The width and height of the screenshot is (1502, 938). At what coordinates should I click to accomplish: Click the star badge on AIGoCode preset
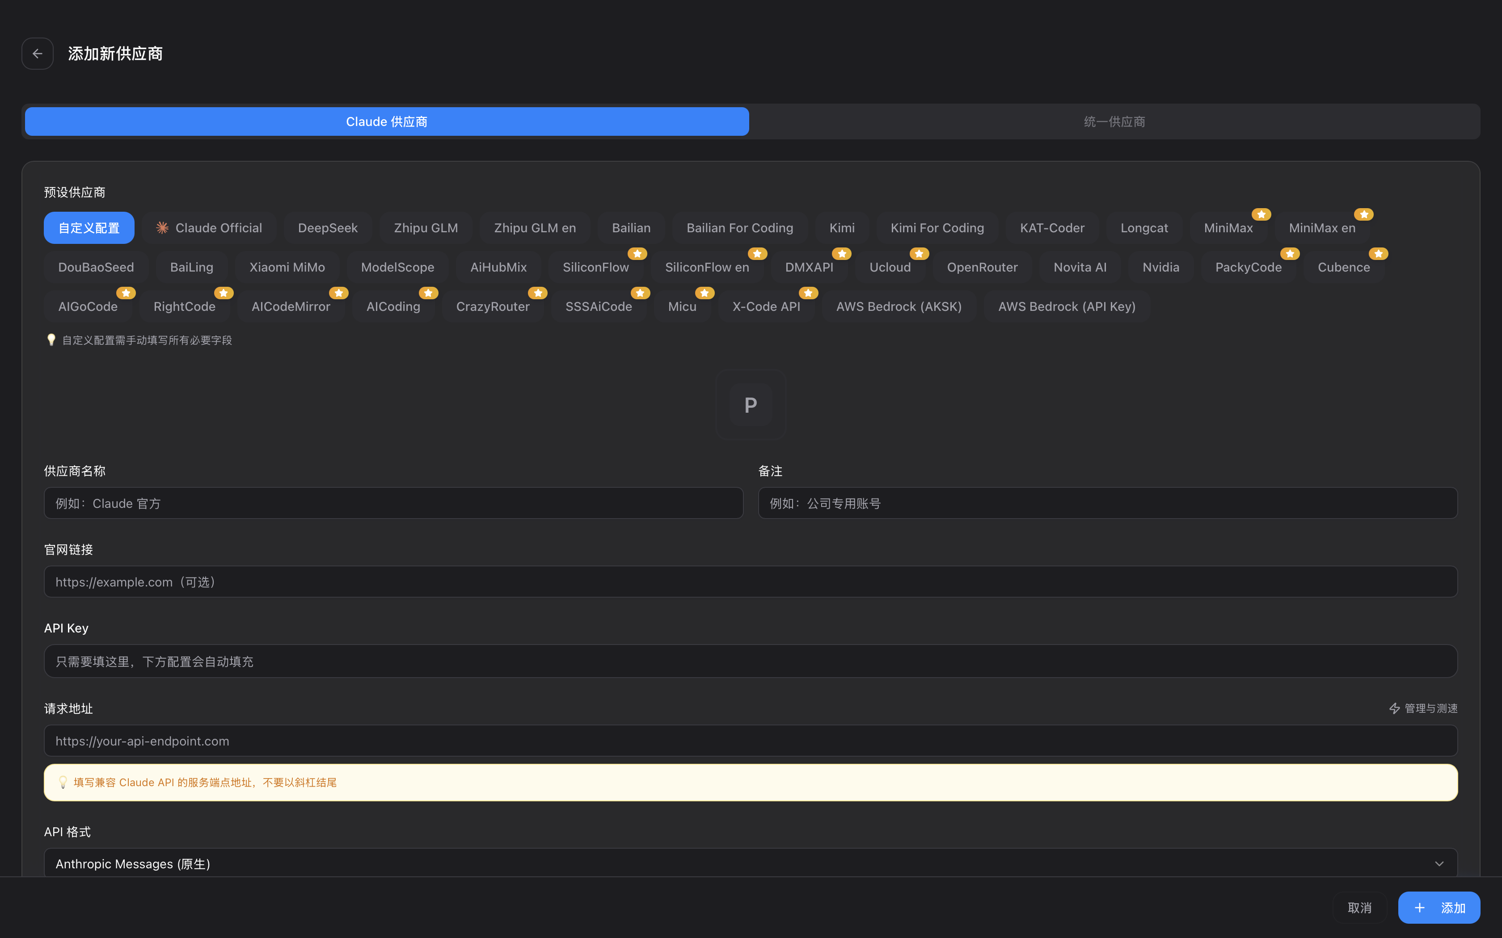[x=126, y=293]
